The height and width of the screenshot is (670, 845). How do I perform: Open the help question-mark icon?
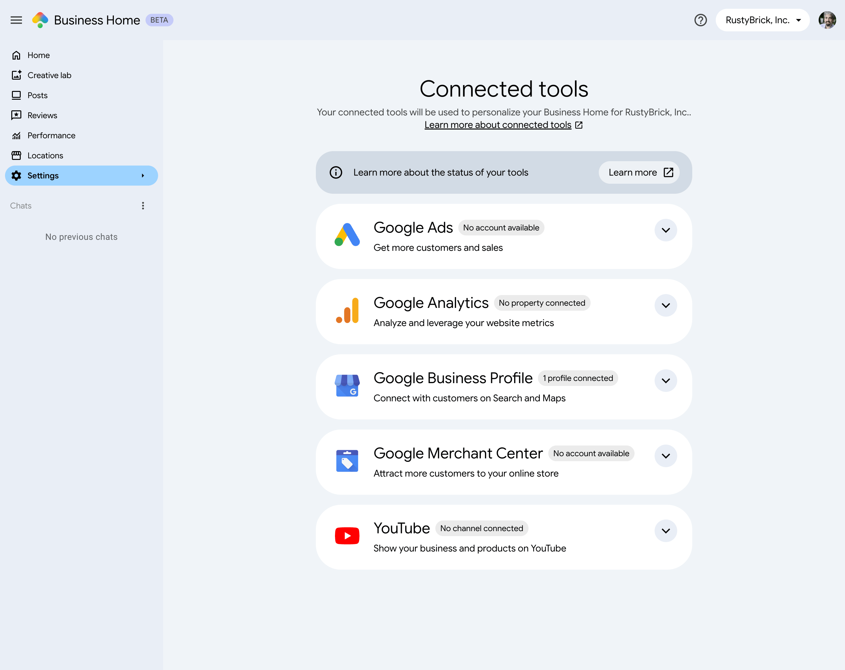coord(700,20)
